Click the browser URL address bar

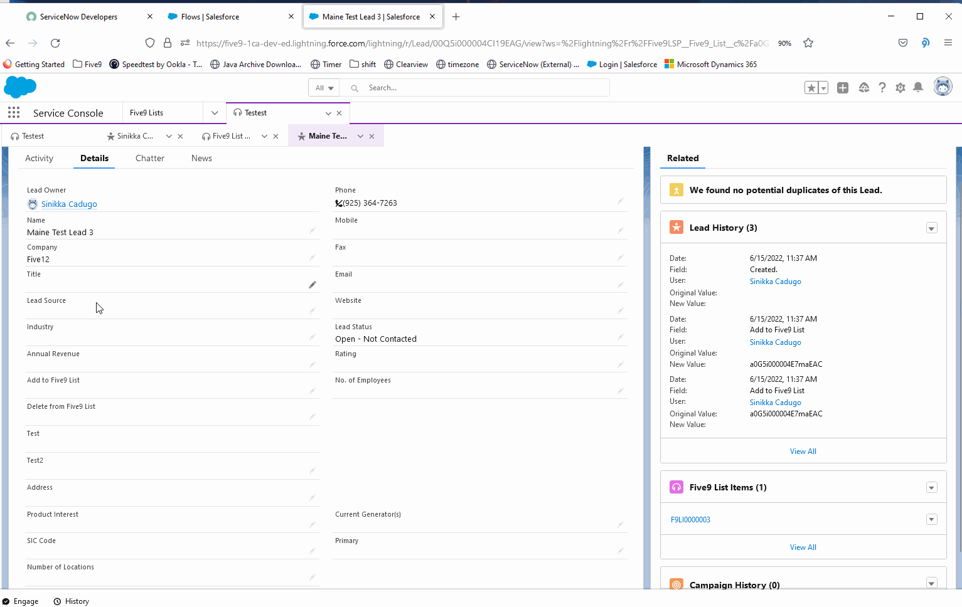[x=482, y=43]
